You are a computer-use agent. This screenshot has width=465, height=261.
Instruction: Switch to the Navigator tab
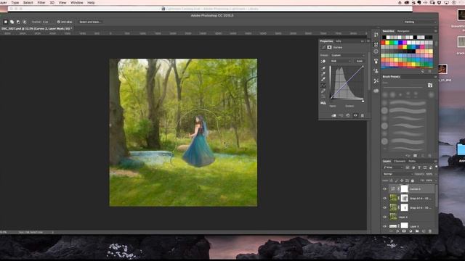click(x=403, y=31)
